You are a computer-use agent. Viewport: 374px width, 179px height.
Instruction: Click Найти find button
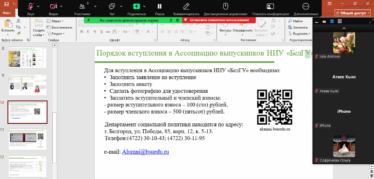click(295, 21)
